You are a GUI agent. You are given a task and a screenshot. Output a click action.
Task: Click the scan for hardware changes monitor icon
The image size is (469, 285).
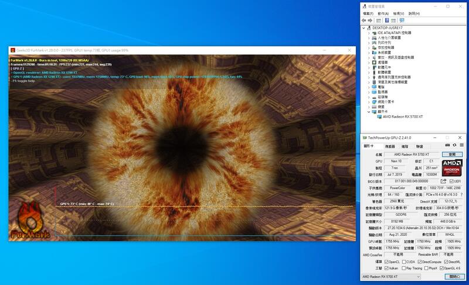click(402, 20)
